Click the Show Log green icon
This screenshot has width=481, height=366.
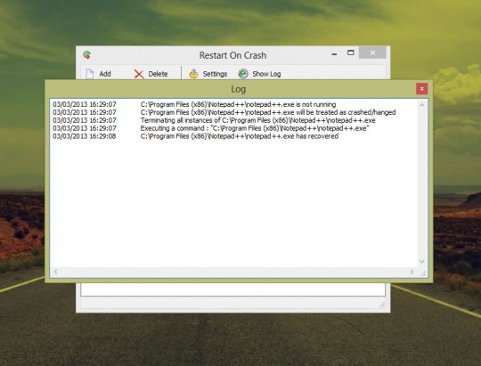pyautogui.click(x=243, y=74)
